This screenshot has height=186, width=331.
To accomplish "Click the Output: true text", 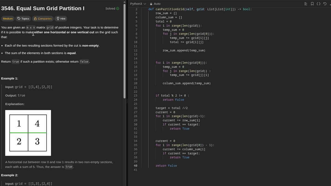I will 15,95.
